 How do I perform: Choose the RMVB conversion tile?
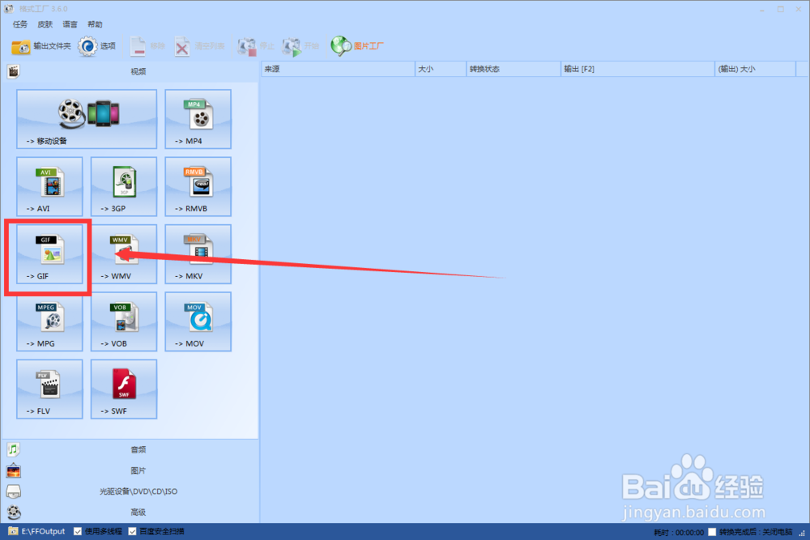point(198,187)
